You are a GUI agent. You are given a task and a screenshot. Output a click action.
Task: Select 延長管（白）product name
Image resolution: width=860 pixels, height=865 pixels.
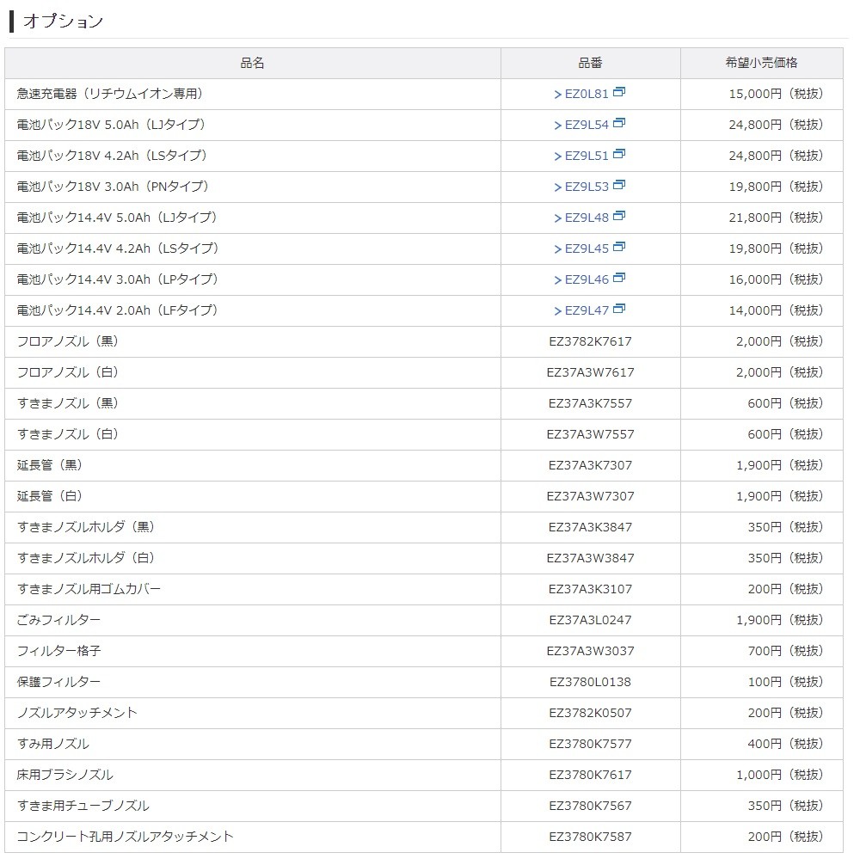(49, 495)
